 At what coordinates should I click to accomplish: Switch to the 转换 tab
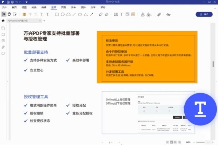(x=34, y=8)
